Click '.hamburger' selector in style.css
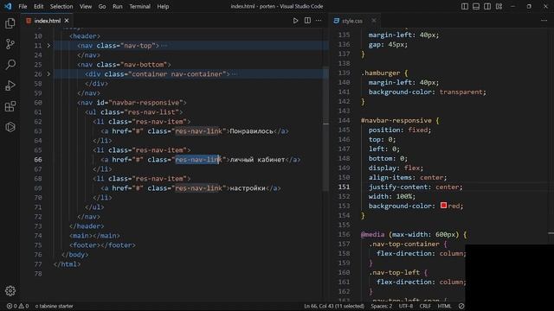Image resolution: width=554 pixels, height=311 pixels. pos(381,73)
